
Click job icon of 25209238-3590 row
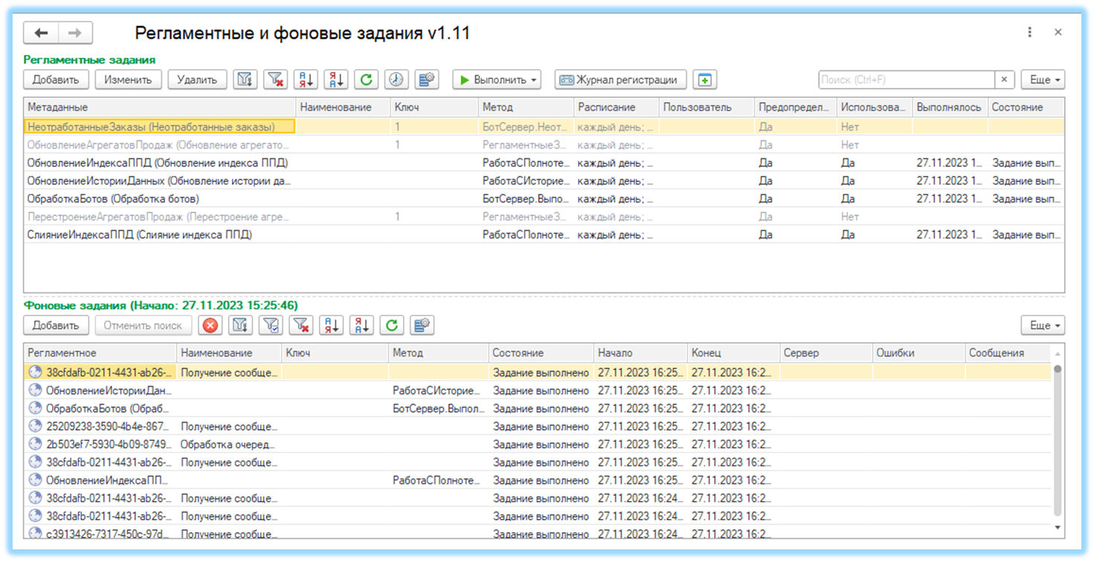tap(35, 426)
